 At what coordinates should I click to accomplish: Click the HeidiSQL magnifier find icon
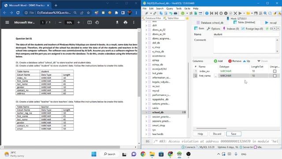click(265, 13)
